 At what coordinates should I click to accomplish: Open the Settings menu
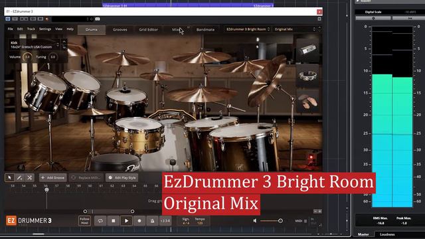(x=45, y=29)
